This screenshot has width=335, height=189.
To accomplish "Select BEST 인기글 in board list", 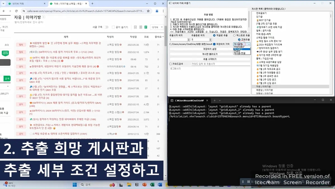I will tap(263, 20).
